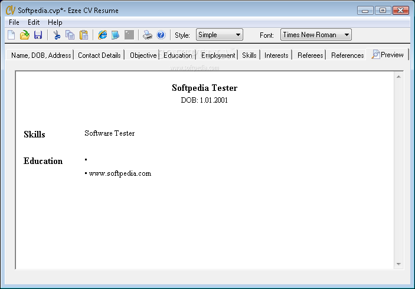Viewport: 415px width, 289px height.
Task: Switch to Interests tab
Action: (276, 55)
